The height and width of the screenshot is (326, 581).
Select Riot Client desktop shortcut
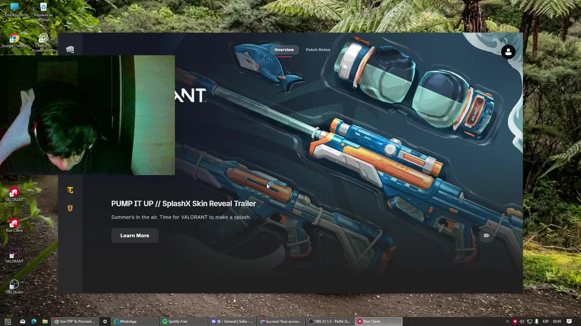pos(15,225)
